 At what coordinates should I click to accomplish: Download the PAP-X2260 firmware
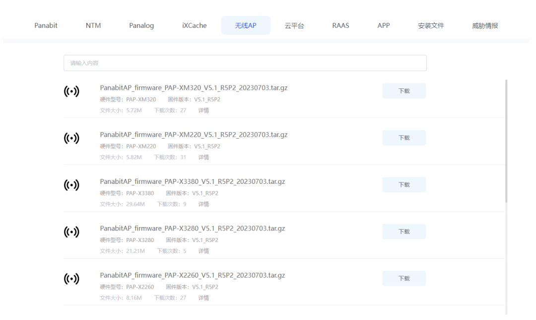404,279
